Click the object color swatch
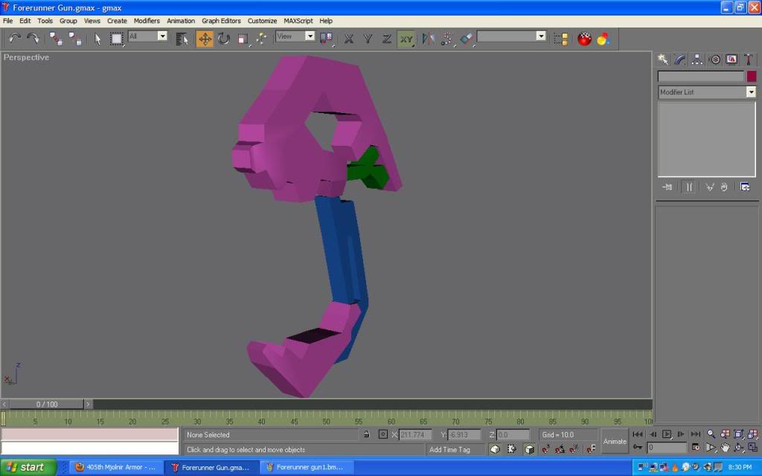Screen dimensions: 762x476 tap(752, 76)
